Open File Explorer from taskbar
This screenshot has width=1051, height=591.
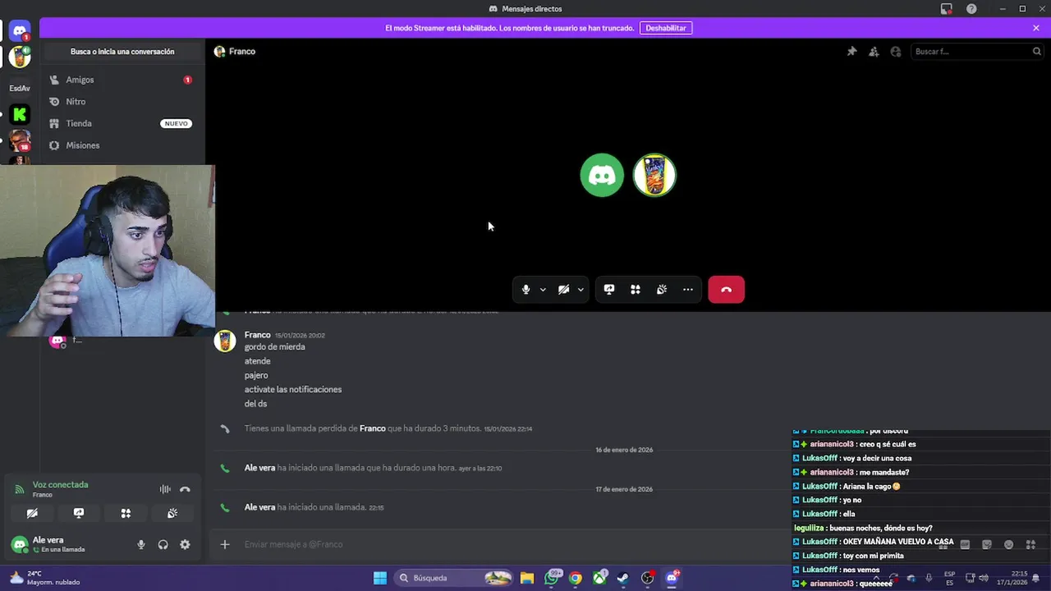click(x=527, y=578)
